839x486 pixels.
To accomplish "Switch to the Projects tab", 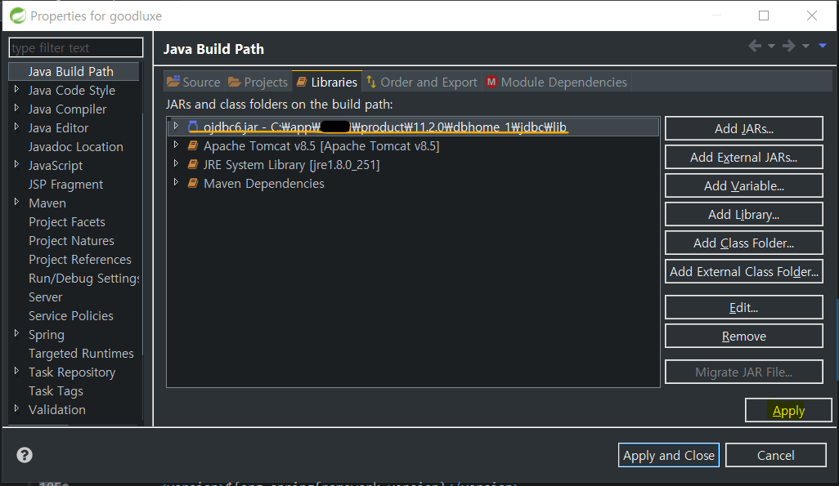I will point(258,82).
